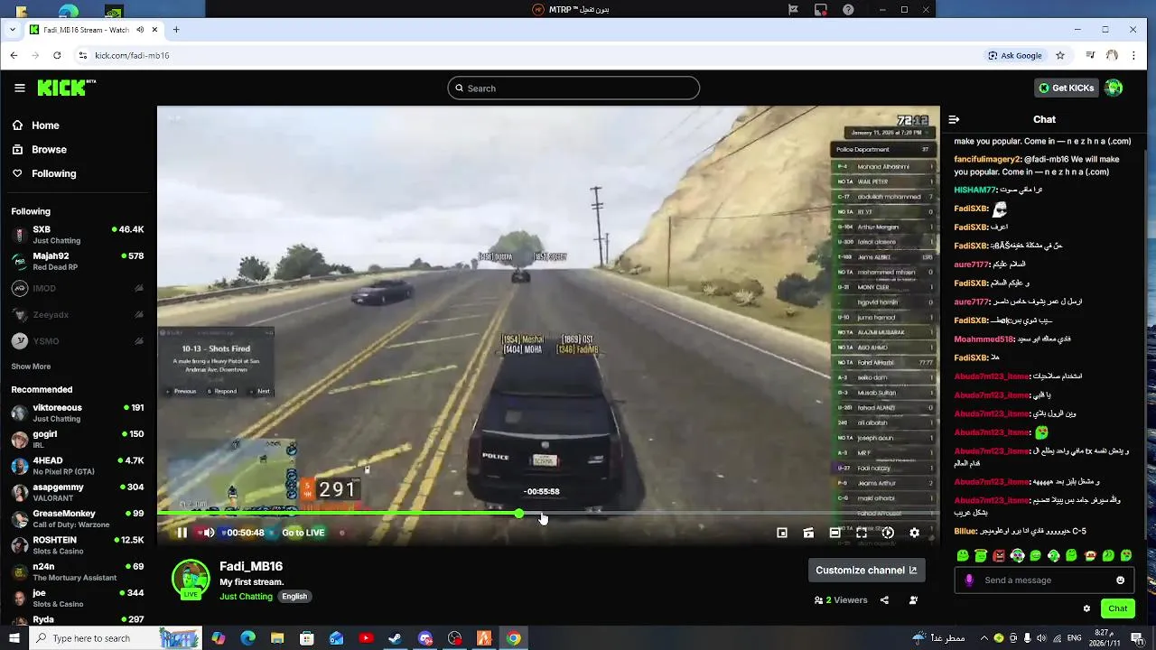Open video player settings gear
Screen dimensions: 1156x650
click(914, 533)
